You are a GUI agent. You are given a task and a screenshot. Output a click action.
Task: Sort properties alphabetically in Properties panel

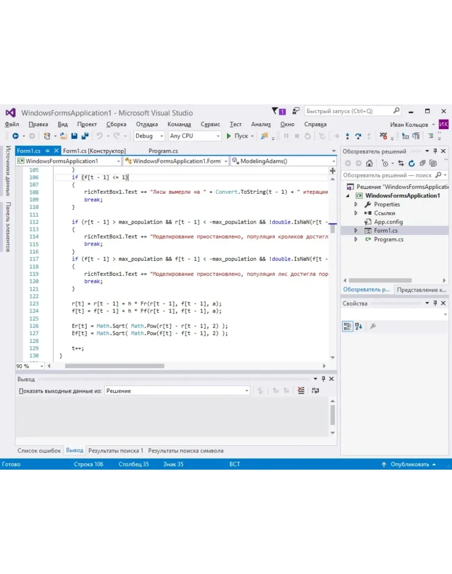coord(359,326)
